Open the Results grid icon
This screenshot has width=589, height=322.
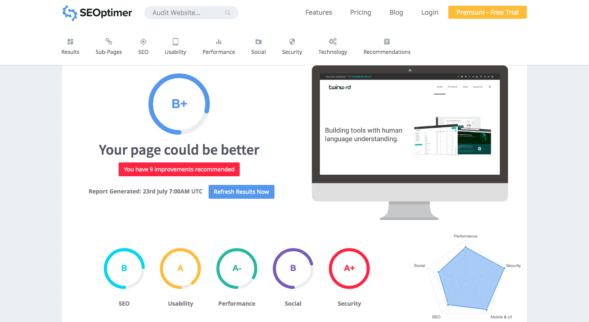click(70, 42)
